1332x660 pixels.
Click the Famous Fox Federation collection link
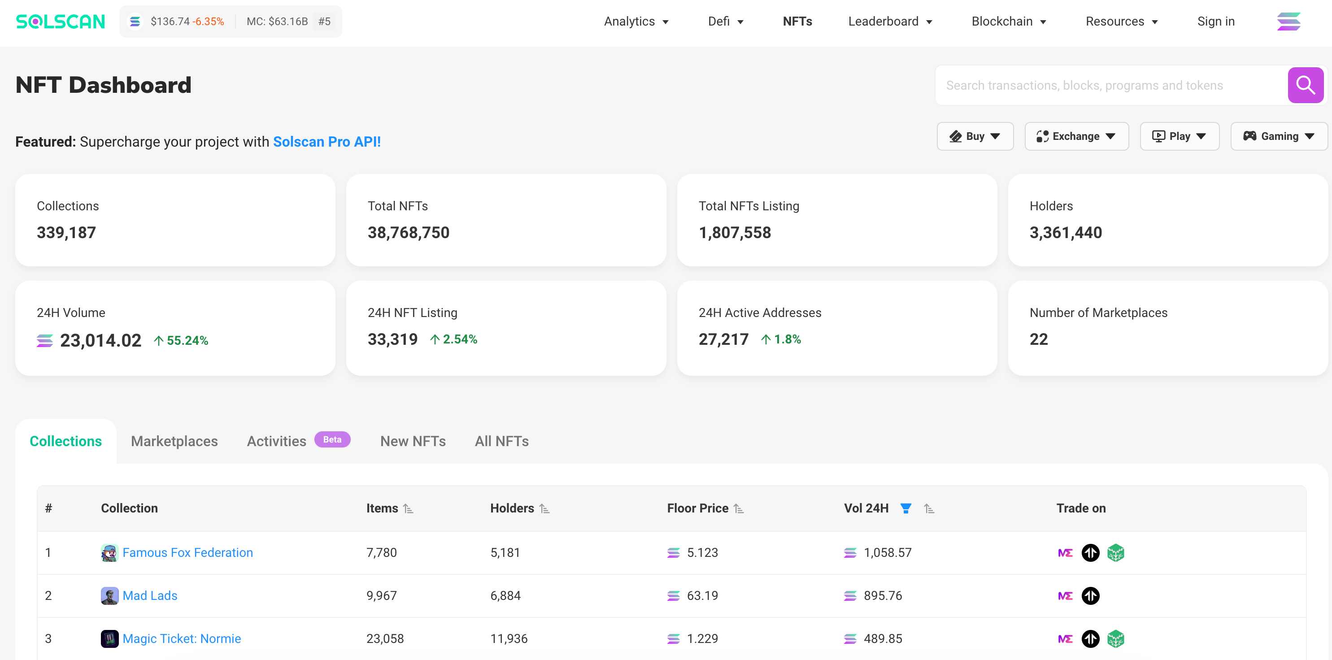point(188,553)
